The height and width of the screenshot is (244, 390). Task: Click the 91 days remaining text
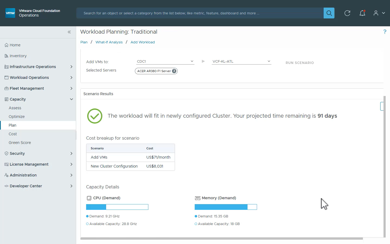click(327, 116)
